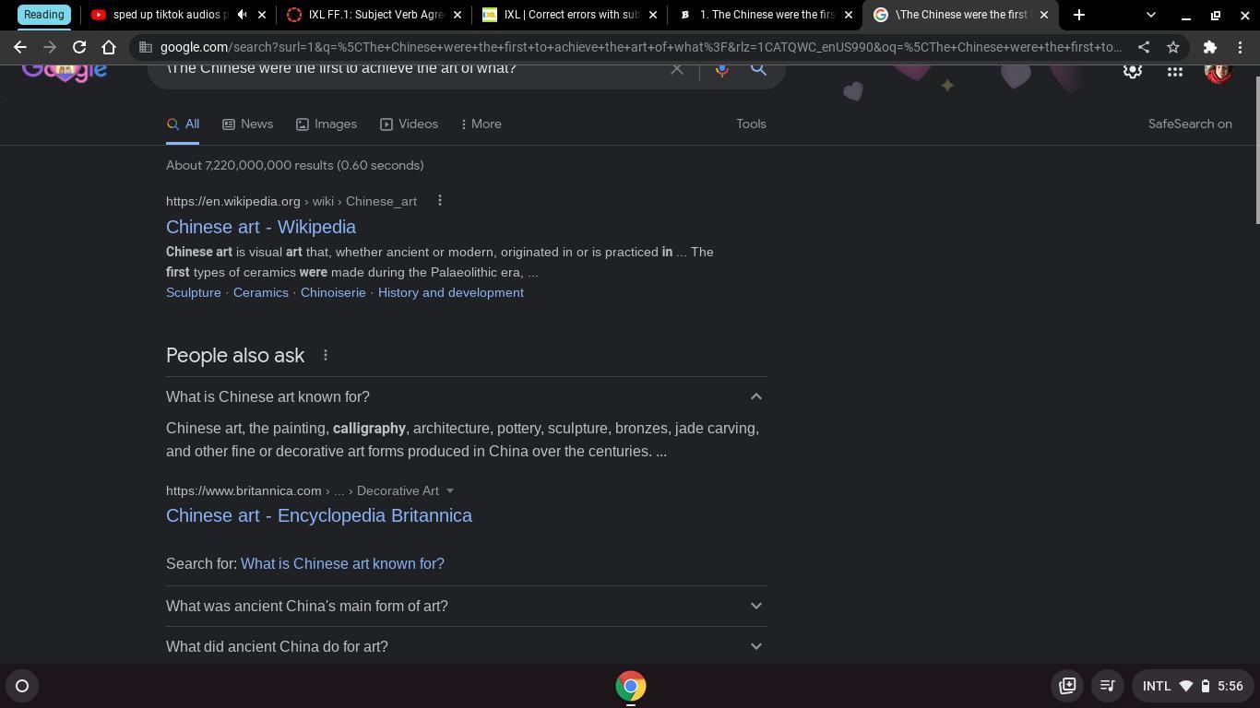Open site information icon in address bar
Screen dimensions: 1260x708
coord(147,47)
